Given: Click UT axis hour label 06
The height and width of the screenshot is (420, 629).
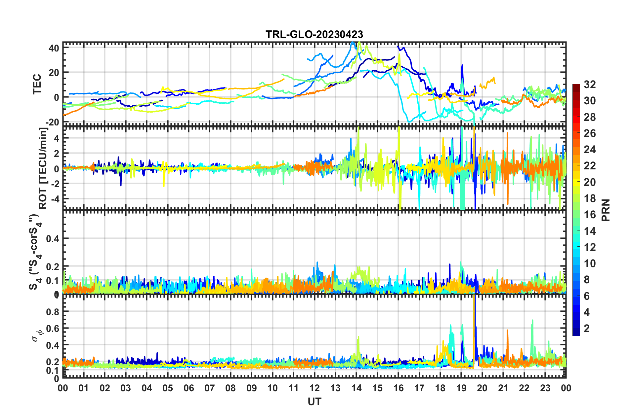Looking at the screenshot, I should tap(189, 388).
